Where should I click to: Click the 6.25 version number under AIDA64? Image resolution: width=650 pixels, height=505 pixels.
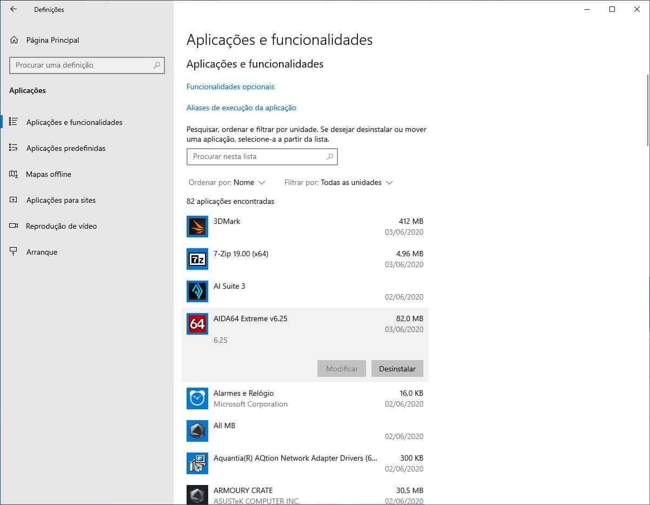point(221,340)
